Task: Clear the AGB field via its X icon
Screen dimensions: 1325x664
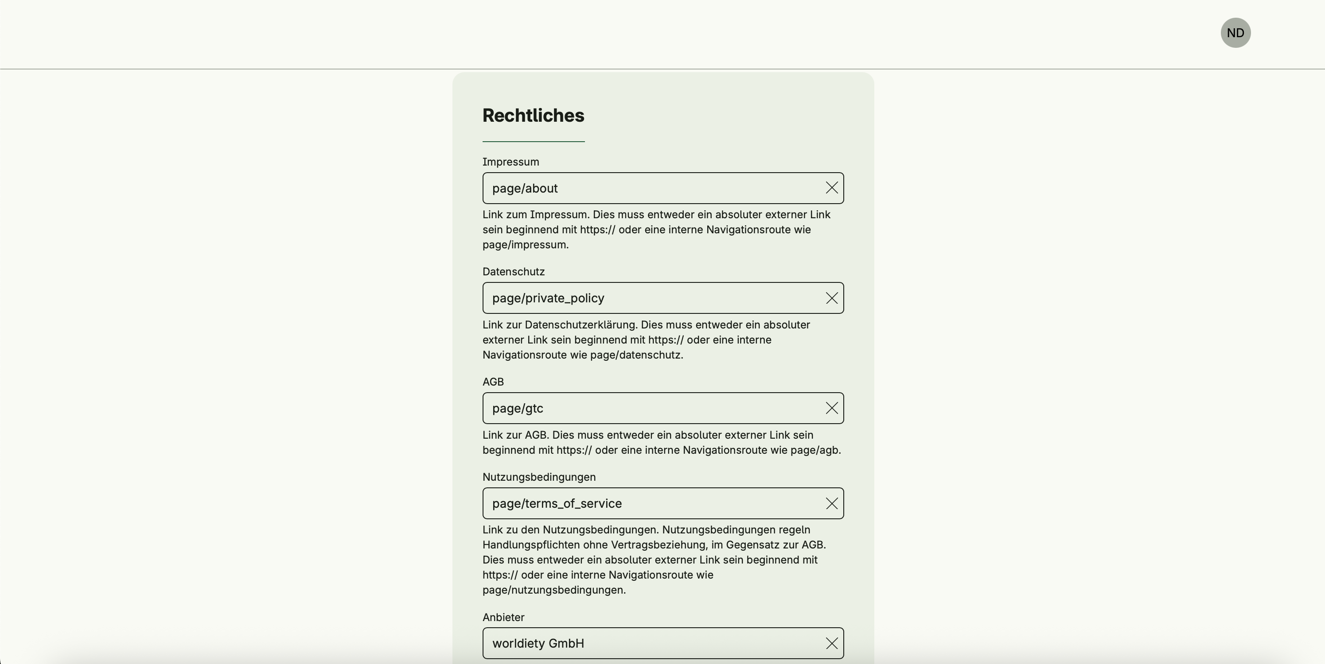Action: [x=832, y=408]
